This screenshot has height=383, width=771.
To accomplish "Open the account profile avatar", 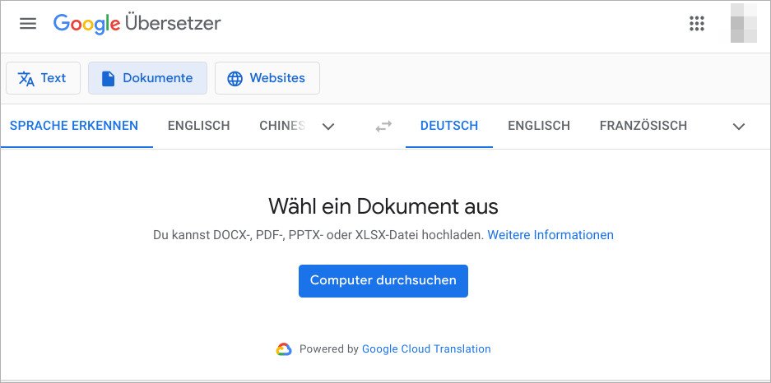I will [x=744, y=23].
